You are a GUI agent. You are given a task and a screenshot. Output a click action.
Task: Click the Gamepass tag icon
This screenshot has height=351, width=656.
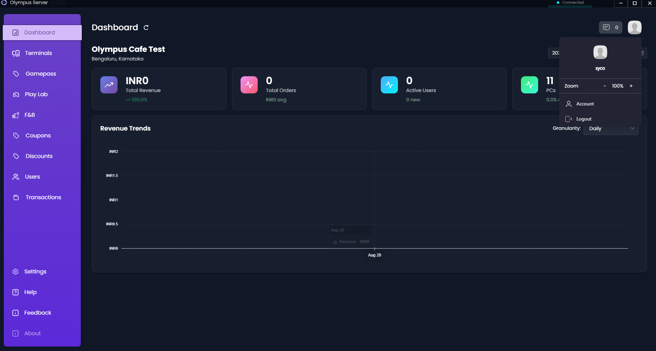click(x=16, y=73)
